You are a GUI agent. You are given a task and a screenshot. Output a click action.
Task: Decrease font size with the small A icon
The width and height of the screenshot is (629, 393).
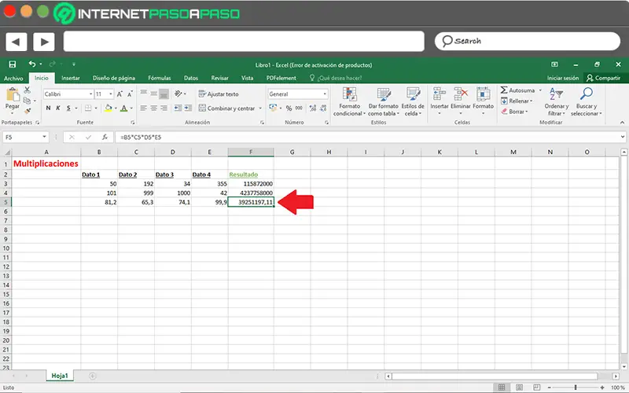coord(130,94)
